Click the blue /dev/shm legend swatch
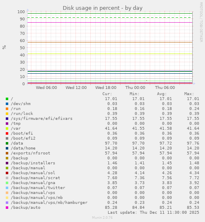Screen dimensions: 205x222 click(7, 104)
